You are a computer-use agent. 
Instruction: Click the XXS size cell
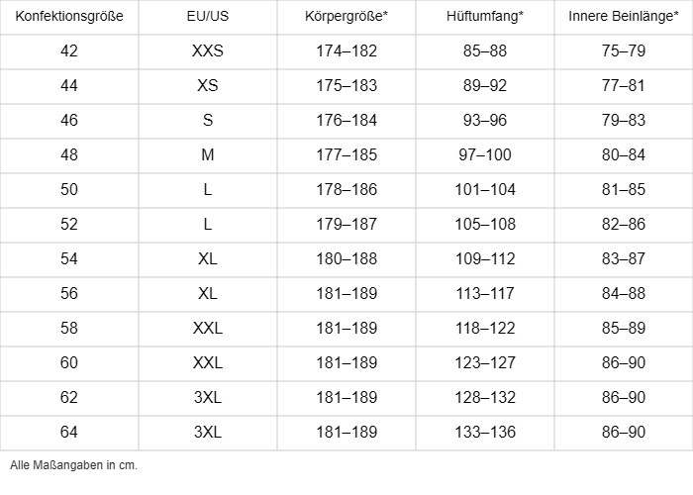point(208,51)
